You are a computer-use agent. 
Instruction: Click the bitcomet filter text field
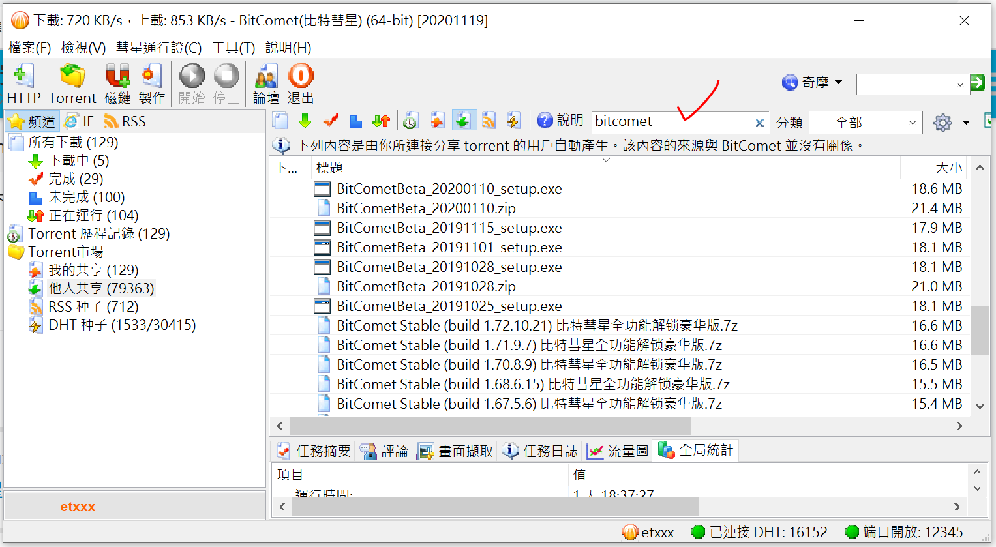pyautogui.click(x=672, y=122)
